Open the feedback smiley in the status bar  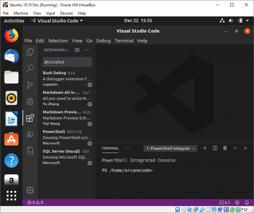coord(237,203)
